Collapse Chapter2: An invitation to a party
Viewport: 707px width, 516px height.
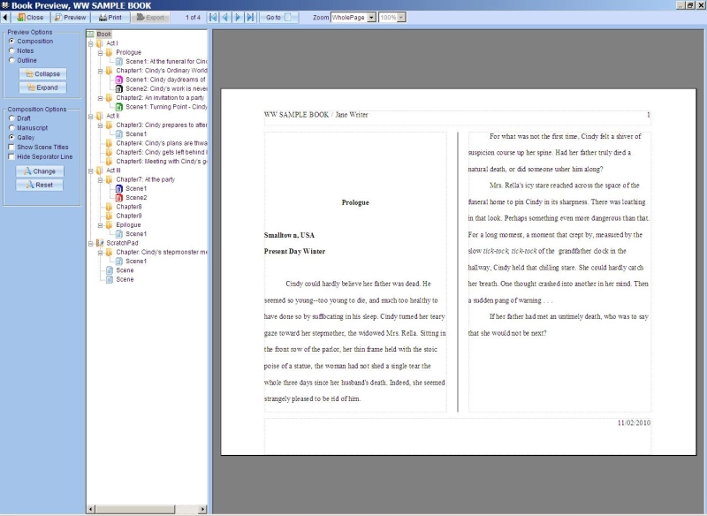pos(100,98)
